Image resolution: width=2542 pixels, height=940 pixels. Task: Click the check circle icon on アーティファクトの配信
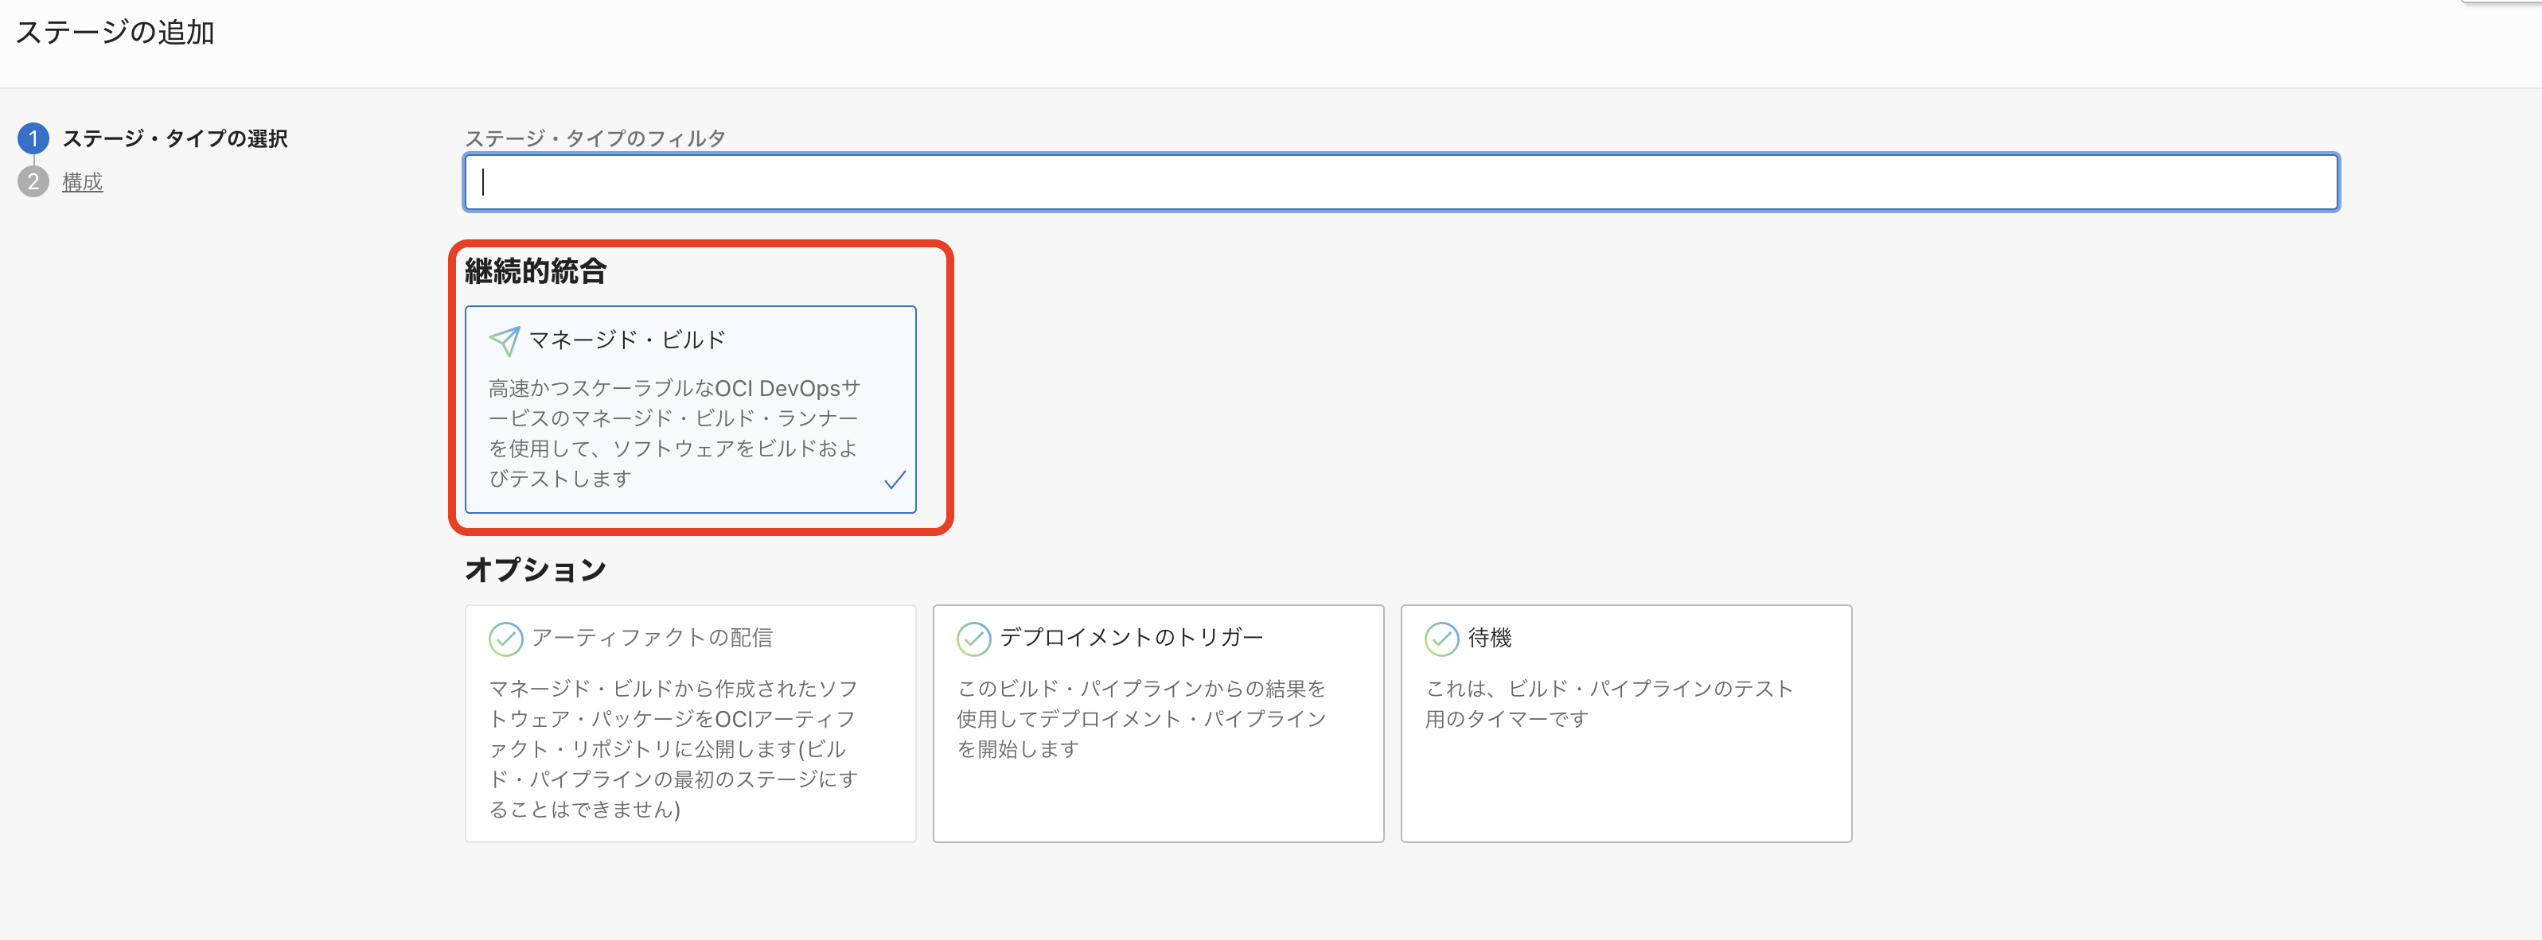[505, 638]
